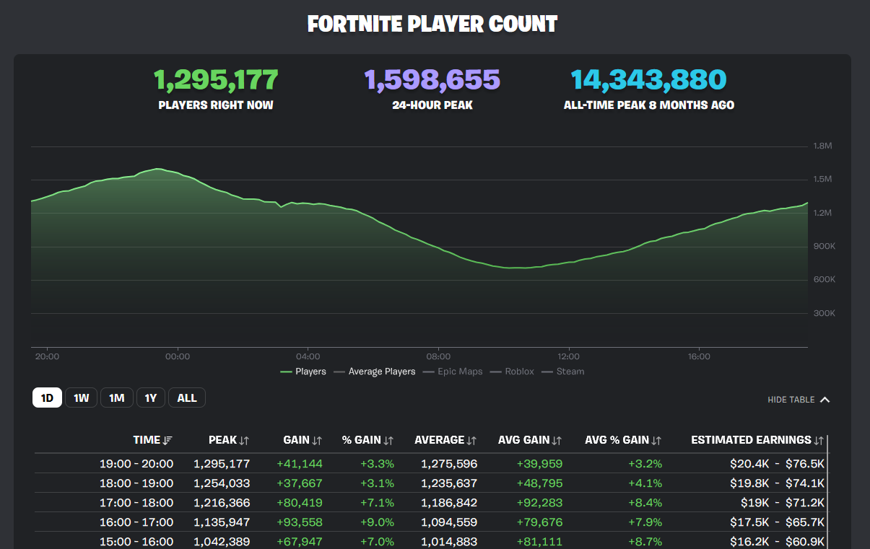Click the $20.4K - $76.5K earnings cell
The width and height of the screenshot is (870, 549).
(778, 463)
